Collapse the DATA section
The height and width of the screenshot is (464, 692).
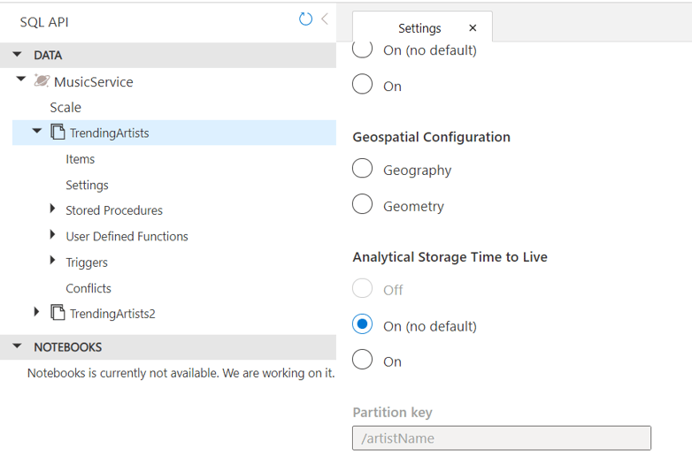coord(18,55)
